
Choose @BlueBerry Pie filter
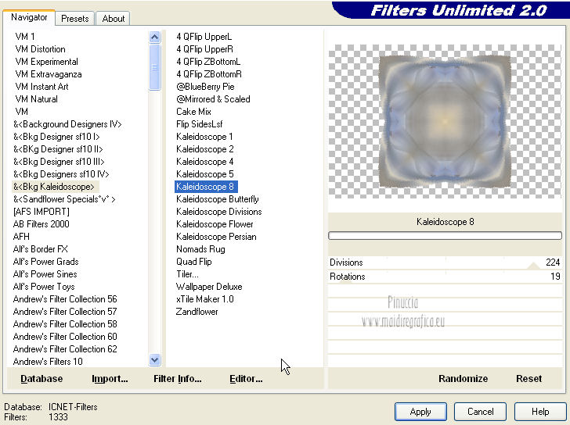click(x=205, y=87)
